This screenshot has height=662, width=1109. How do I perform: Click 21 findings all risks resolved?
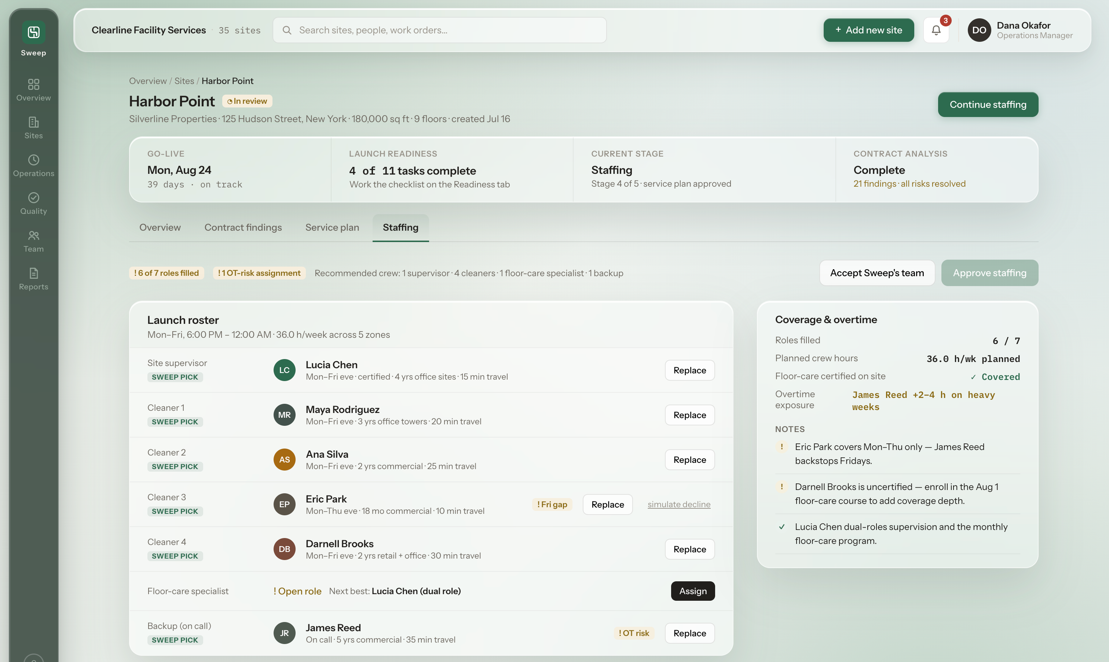909,183
